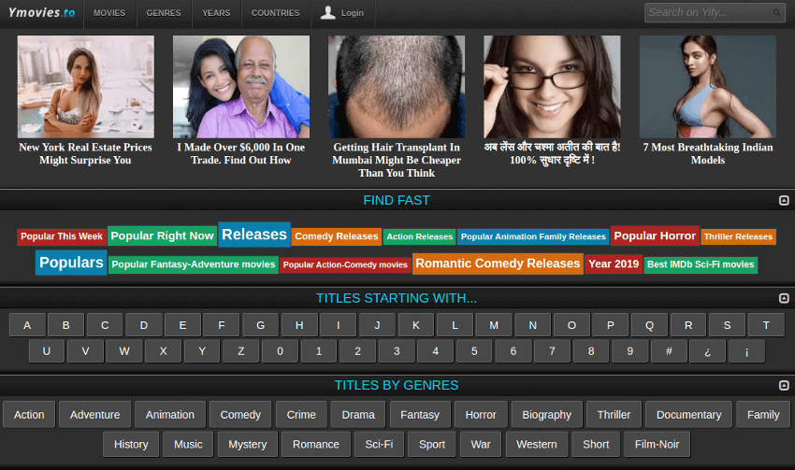Select the Drama genre
Image resolution: width=795 pixels, height=470 pixels.
click(x=358, y=415)
